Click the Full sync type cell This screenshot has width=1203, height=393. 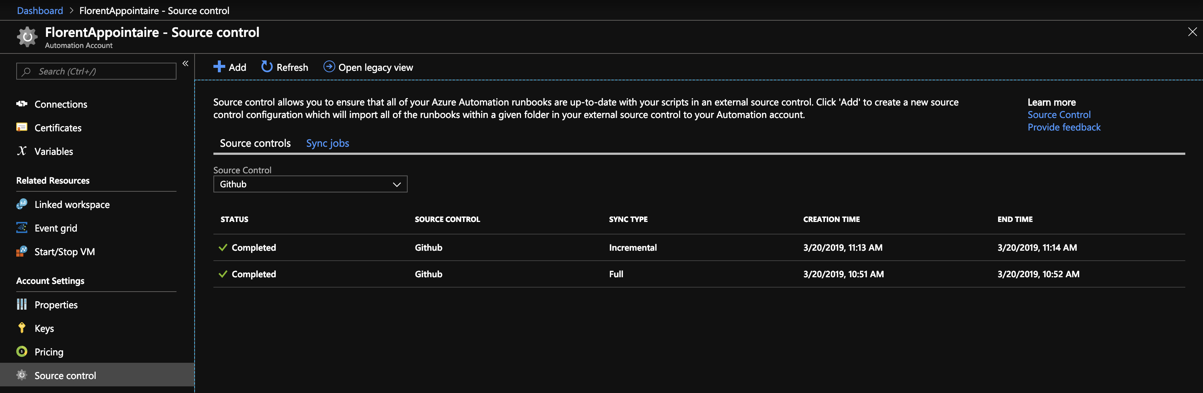[616, 274]
